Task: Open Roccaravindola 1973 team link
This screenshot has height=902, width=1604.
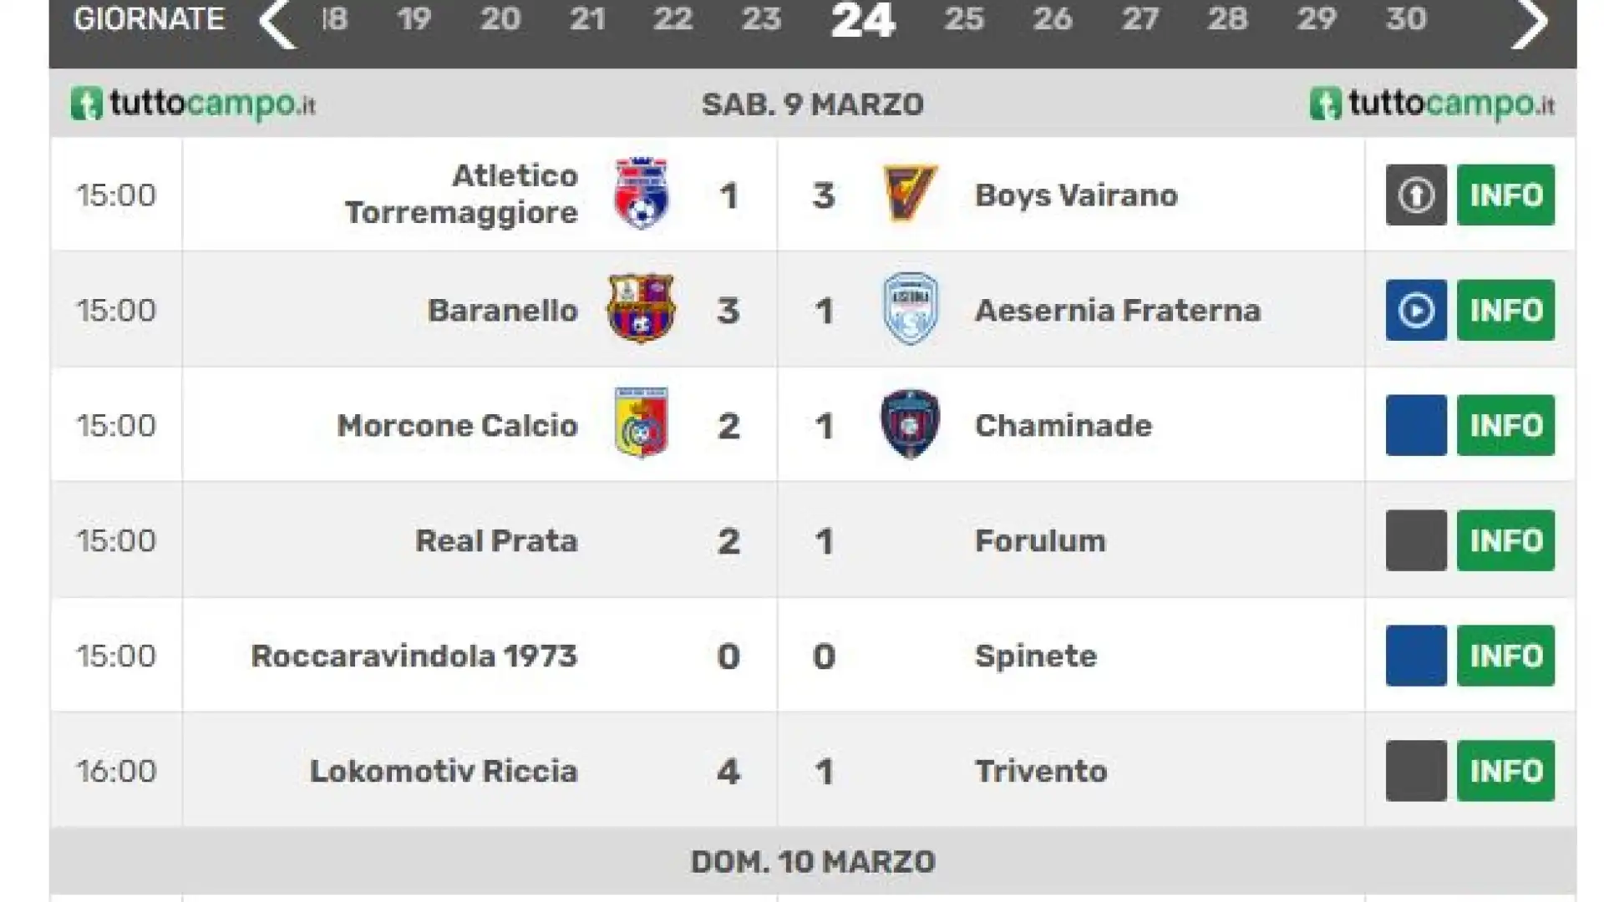Action: tap(414, 656)
